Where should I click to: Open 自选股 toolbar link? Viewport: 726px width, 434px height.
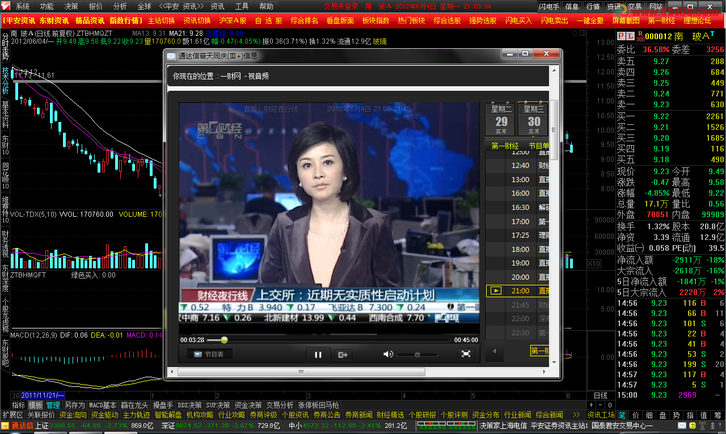coord(268,20)
